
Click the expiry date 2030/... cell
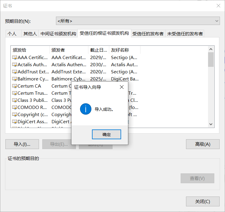pos(98,65)
